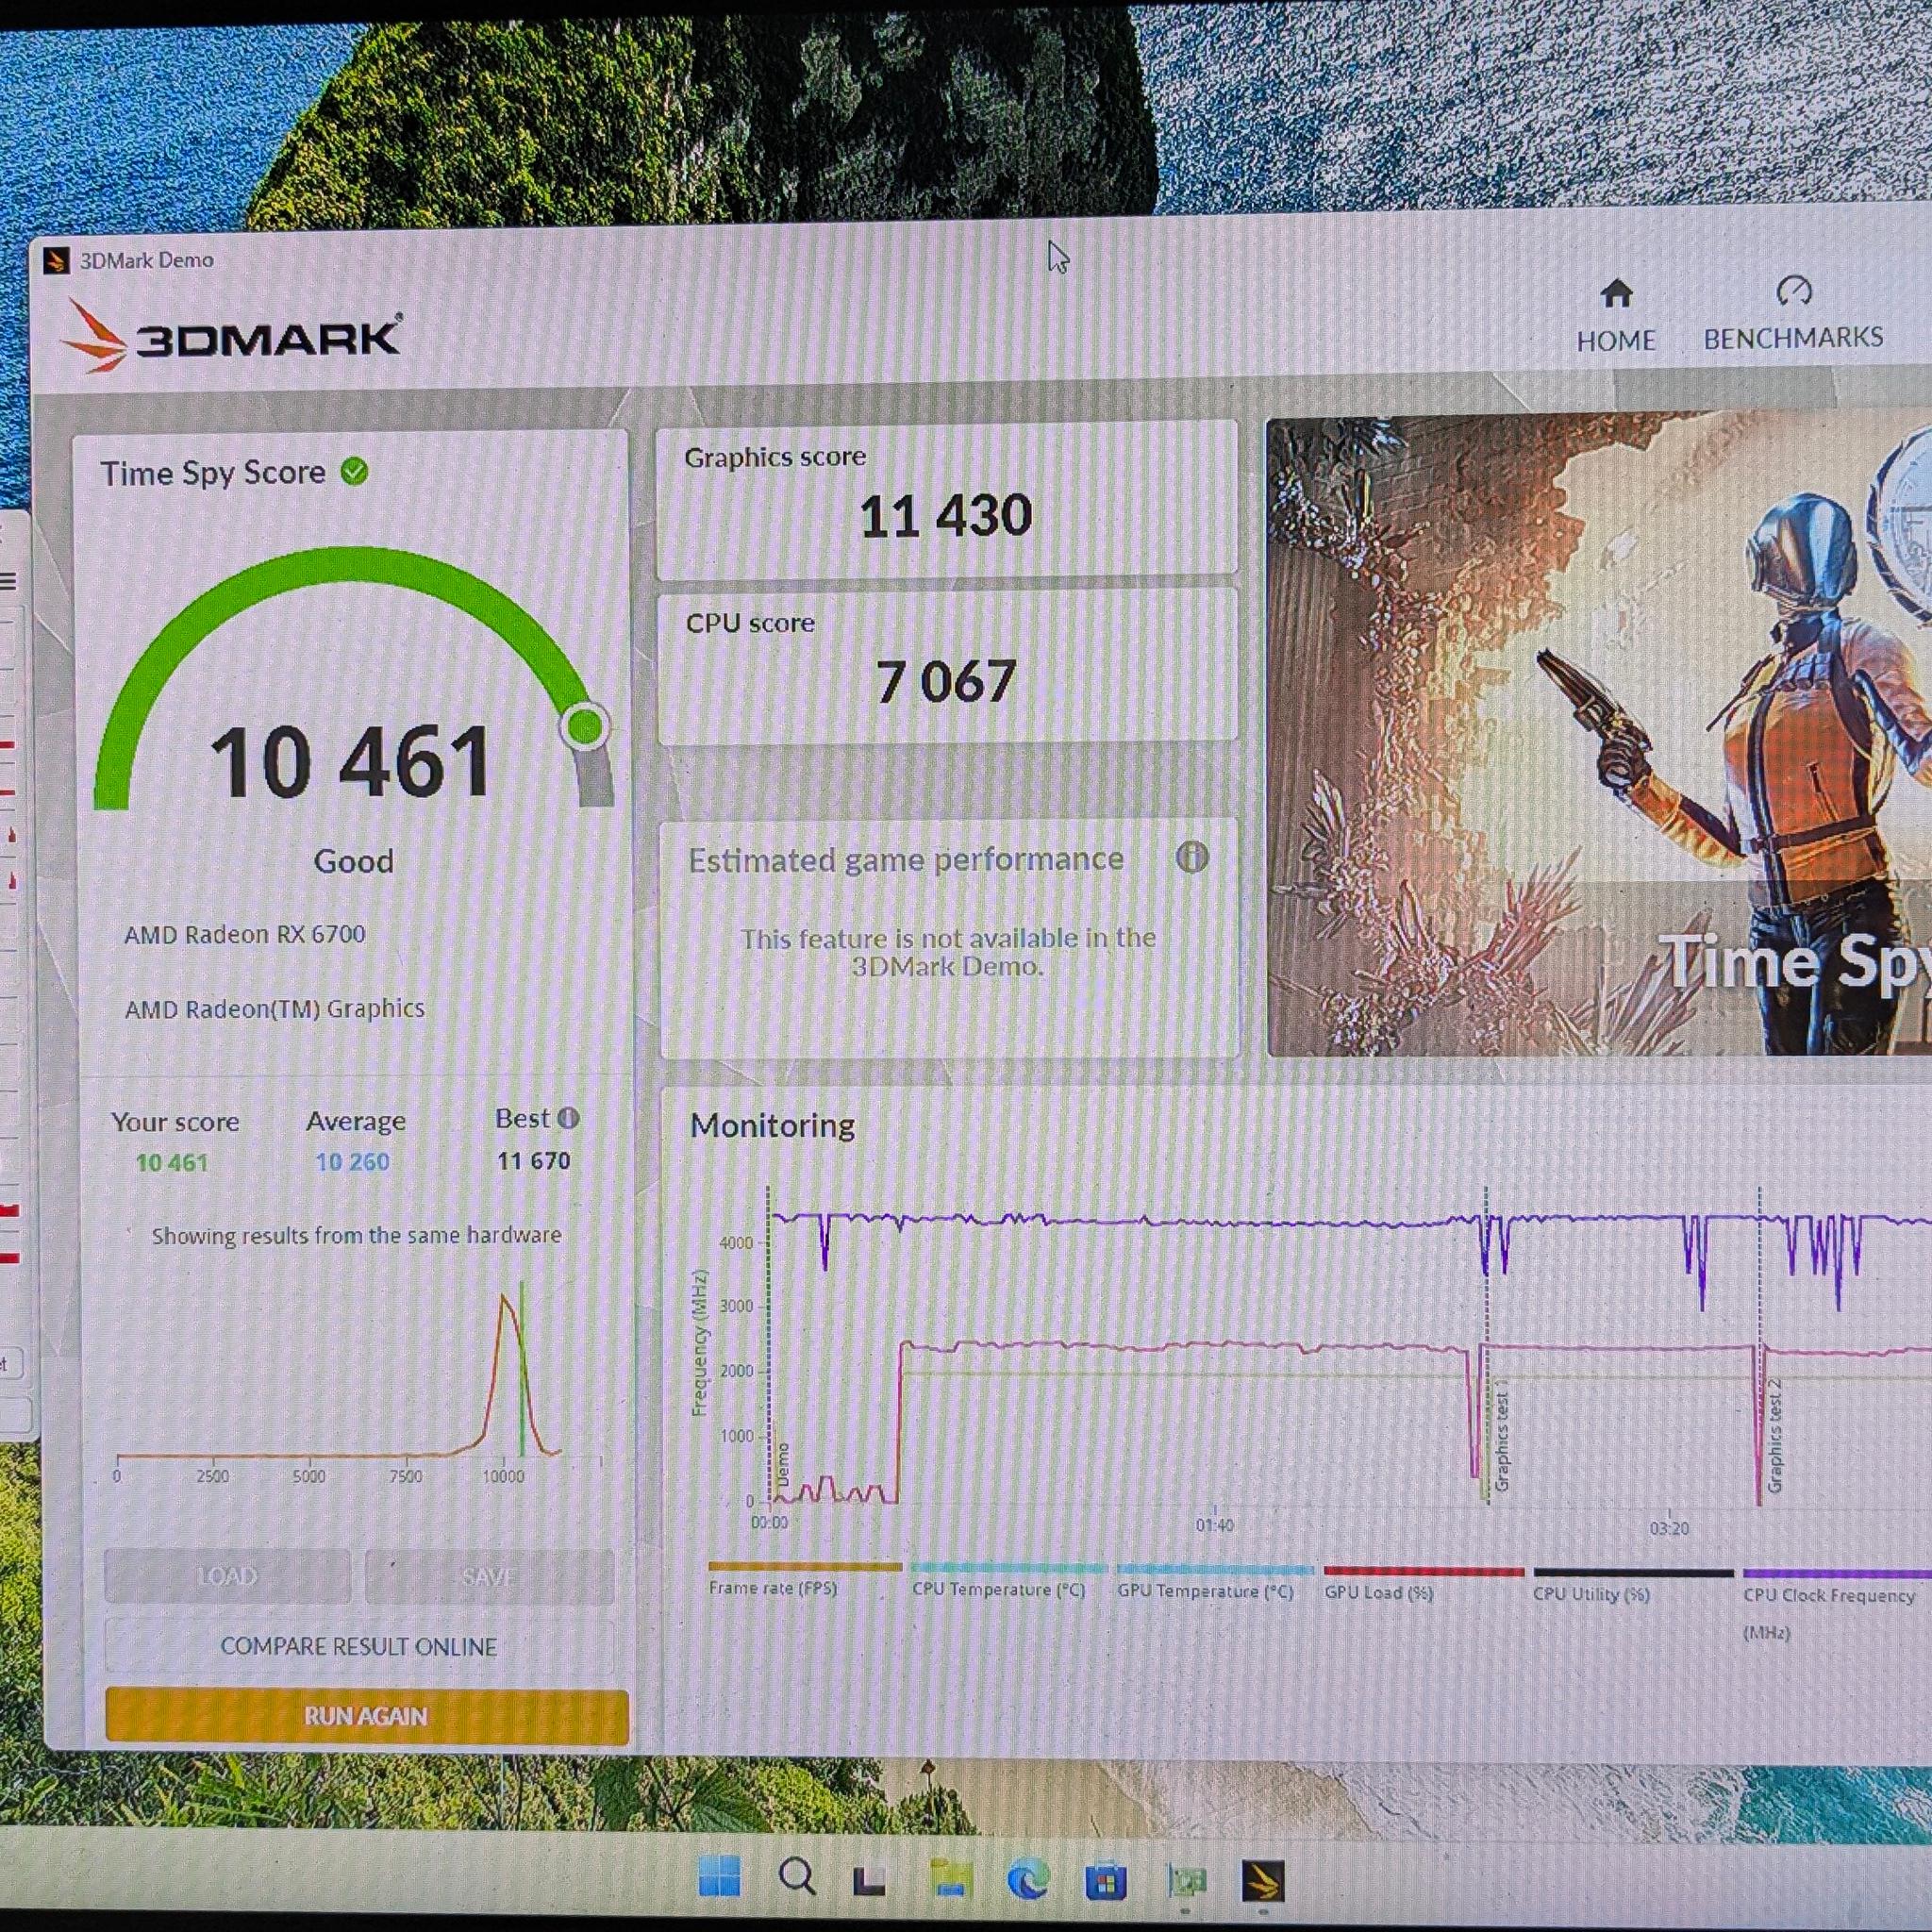Click the 3DMark logo in the header
1932x1932 pixels.
click(x=232, y=337)
